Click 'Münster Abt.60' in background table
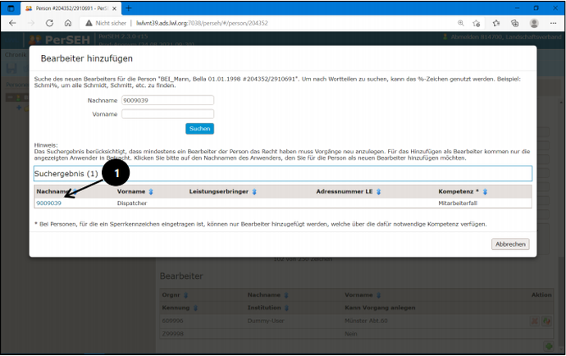The width and height of the screenshot is (566, 356). (x=366, y=321)
